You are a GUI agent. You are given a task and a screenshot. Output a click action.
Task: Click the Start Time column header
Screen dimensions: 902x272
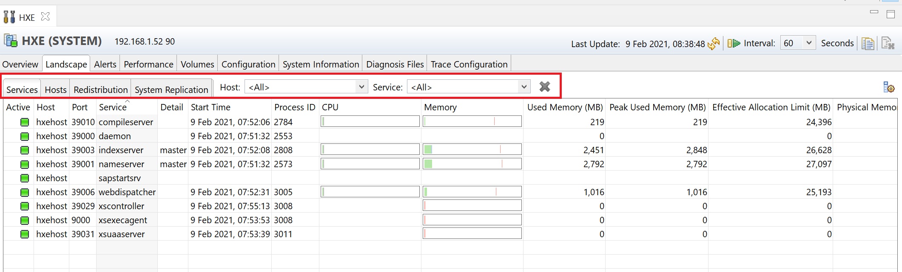click(x=211, y=107)
